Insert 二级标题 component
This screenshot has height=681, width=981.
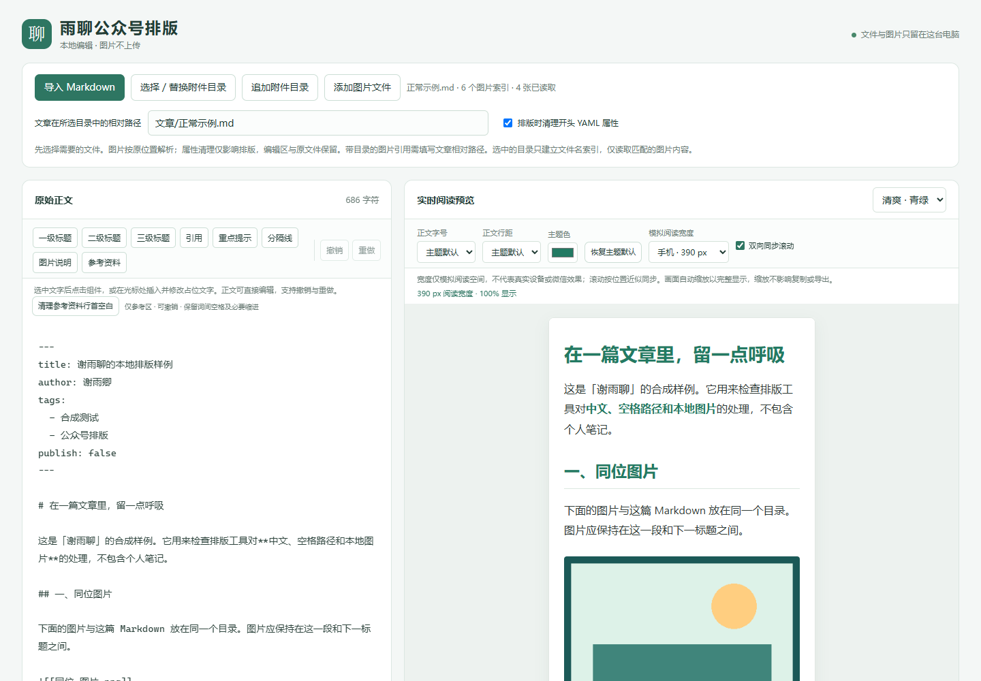[x=104, y=238]
